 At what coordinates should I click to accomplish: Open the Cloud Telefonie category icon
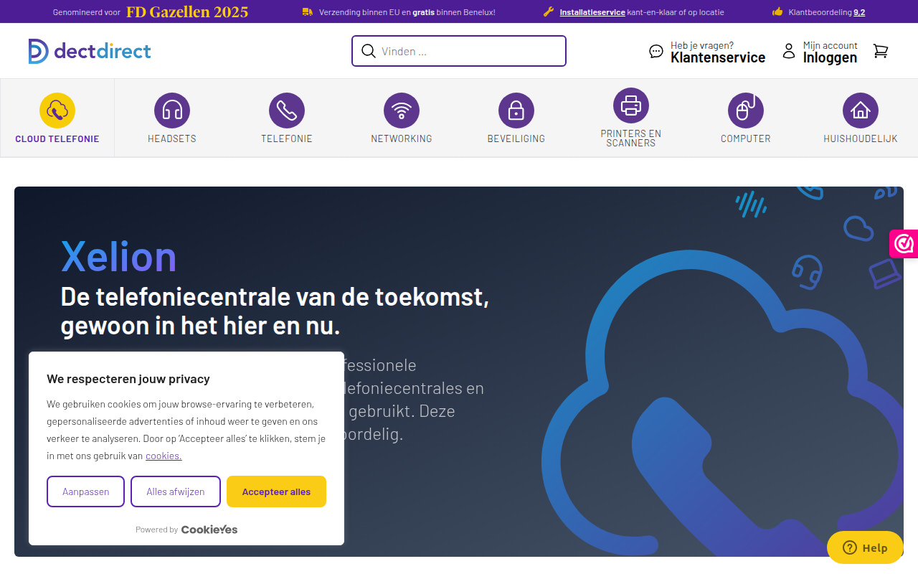(x=57, y=110)
